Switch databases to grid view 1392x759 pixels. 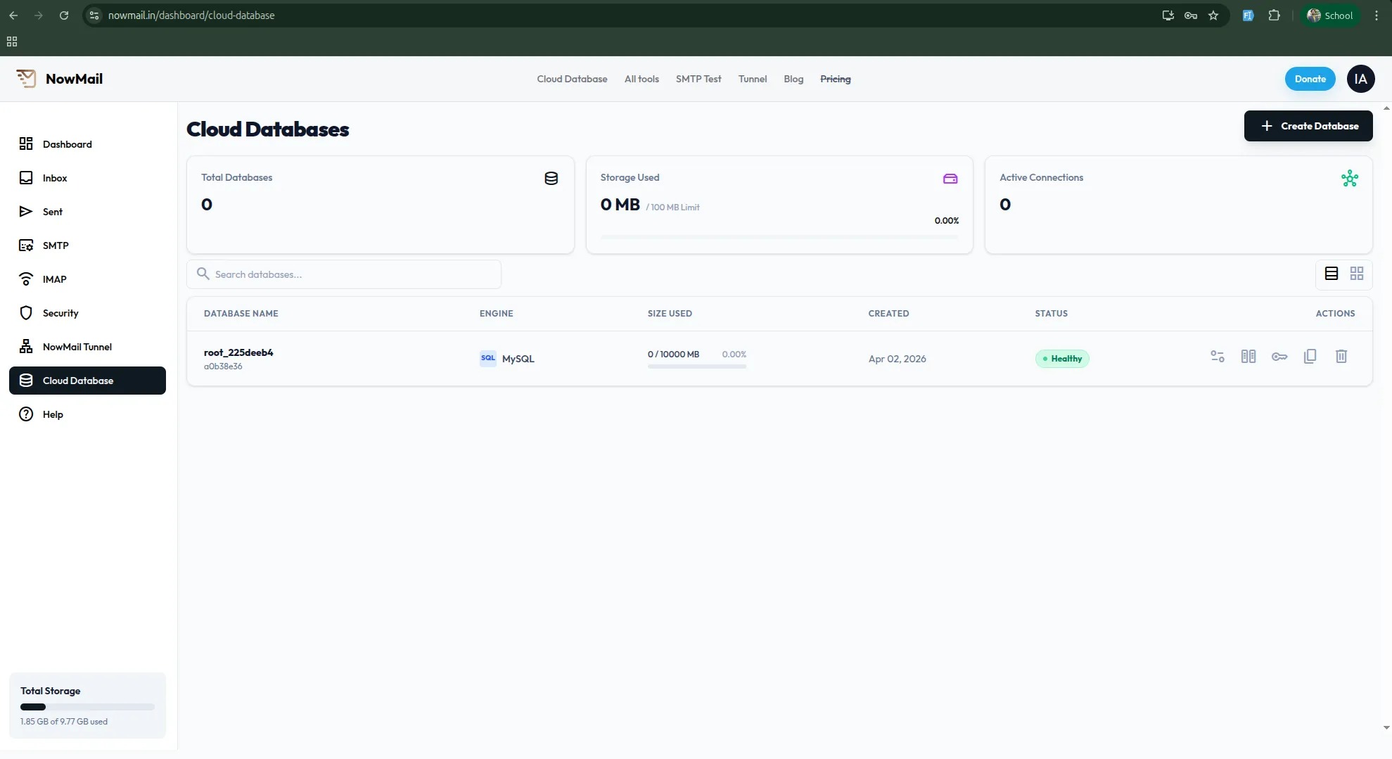coord(1357,274)
